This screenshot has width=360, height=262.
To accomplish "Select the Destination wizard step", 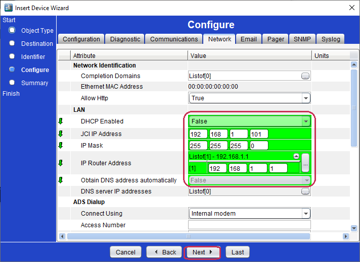I will 31,43.
